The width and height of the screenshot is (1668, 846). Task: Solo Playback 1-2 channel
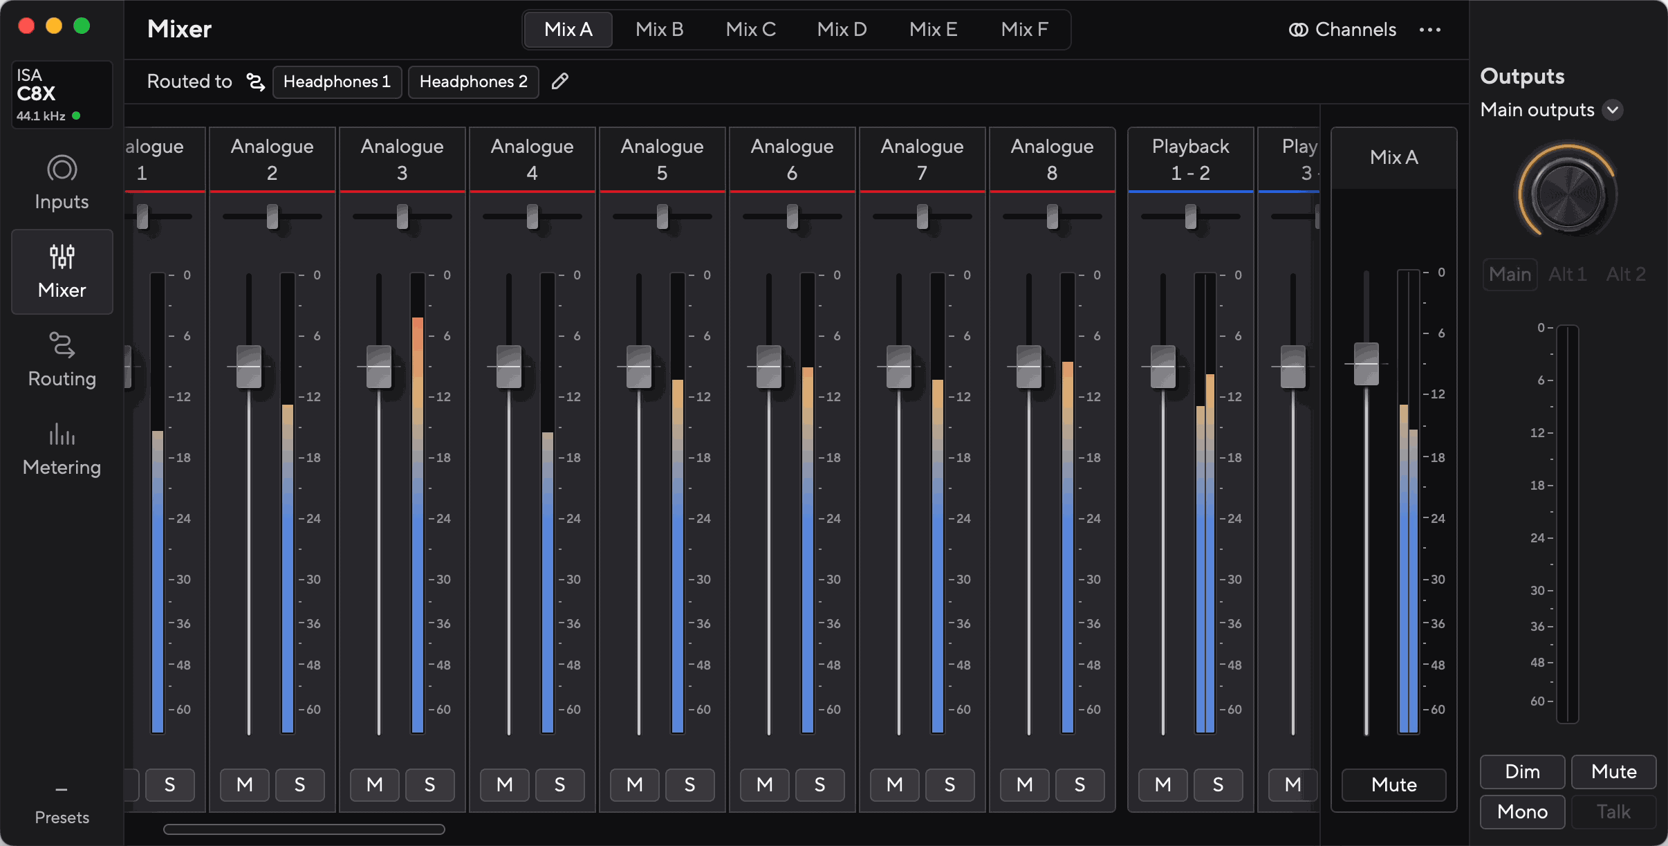tap(1218, 784)
